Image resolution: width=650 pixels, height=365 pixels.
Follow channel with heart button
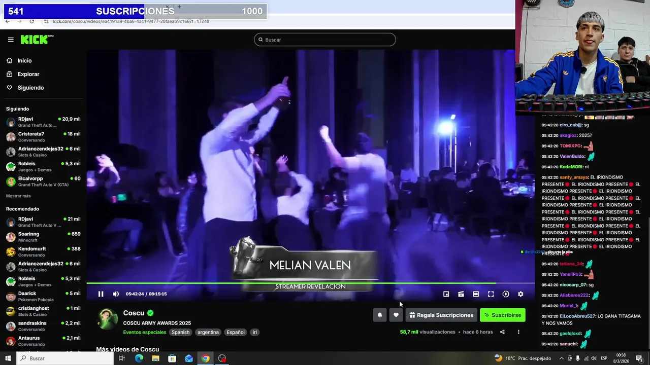click(396, 315)
